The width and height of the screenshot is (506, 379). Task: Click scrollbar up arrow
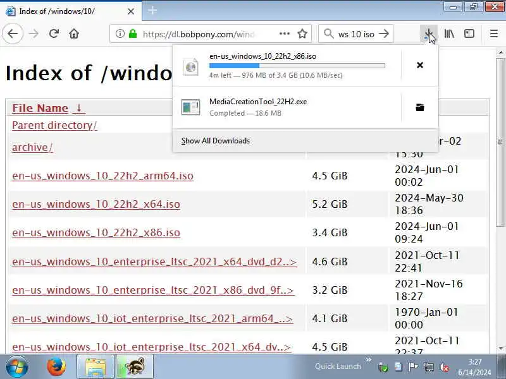coord(500,52)
